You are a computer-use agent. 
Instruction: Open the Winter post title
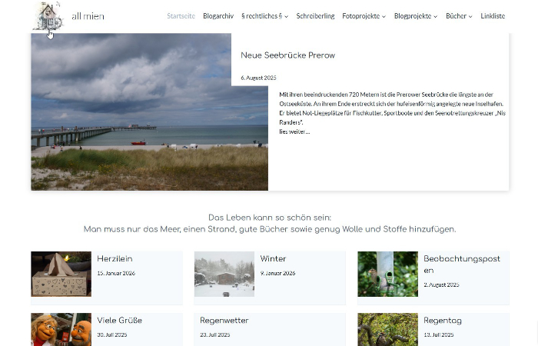pyautogui.click(x=273, y=259)
